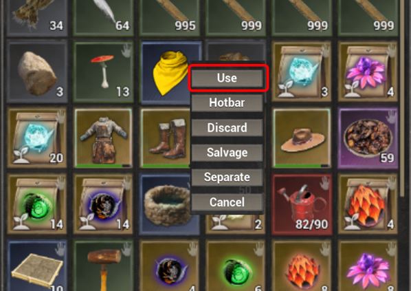Click the inventory vertical scrollbar
411x291 pixels.
pyautogui.click(x=403, y=98)
